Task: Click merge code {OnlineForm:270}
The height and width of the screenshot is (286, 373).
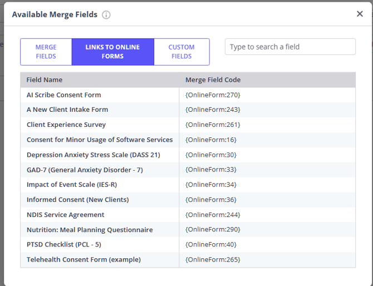Action: coord(213,95)
